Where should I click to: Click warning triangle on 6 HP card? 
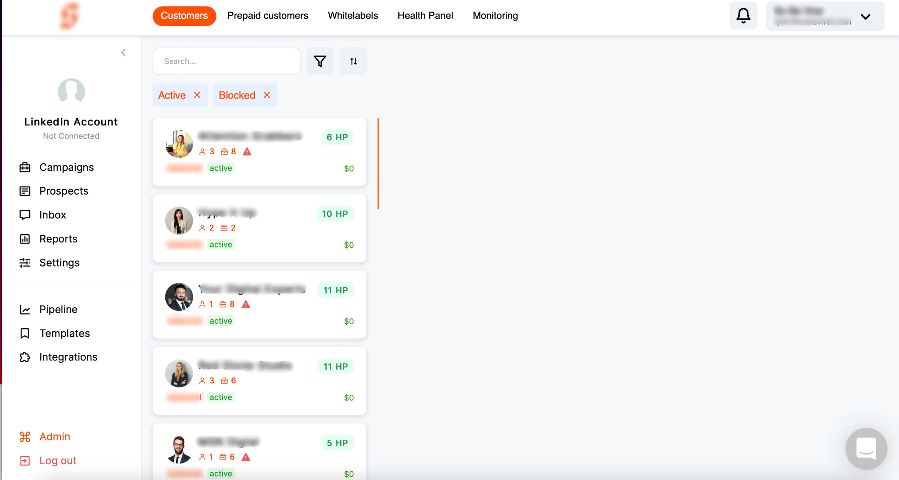(247, 151)
